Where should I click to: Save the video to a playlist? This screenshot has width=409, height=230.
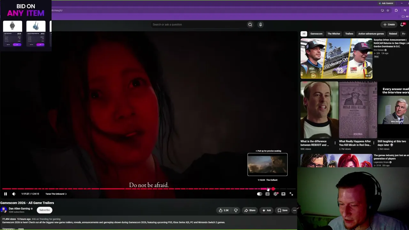tap(282, 210)
